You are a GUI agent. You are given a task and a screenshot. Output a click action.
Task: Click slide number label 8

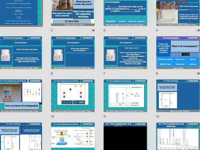(157, 73)
